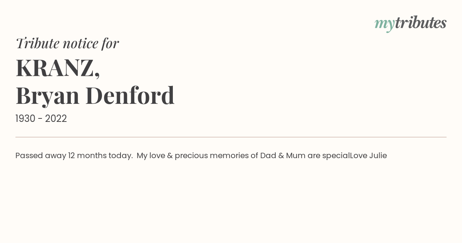The image size is (462, 243).
Task: Click "Passed away 12 months today" text
Action: pyautogui.click(x=74, y=156)
